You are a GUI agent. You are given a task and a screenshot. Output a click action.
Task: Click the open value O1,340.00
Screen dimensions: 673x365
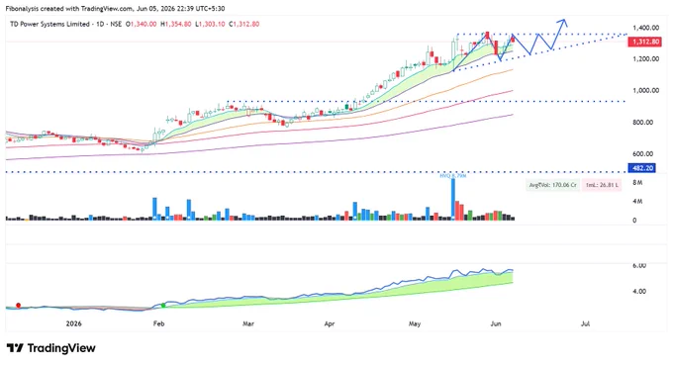(x=142, y=24)
